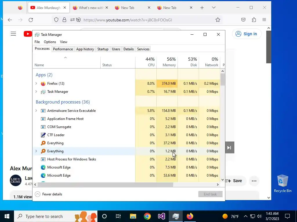This screenshot has width=297, height=222.
Task: Click the Host Process for Windows Tasks icon
Action: (x=43, y=159)
